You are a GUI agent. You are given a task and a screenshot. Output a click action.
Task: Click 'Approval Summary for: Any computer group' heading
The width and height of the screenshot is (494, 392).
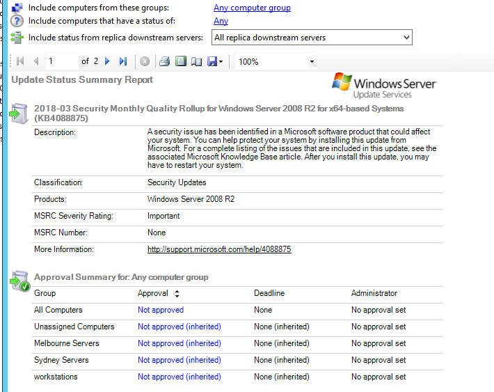coord(121,277)
